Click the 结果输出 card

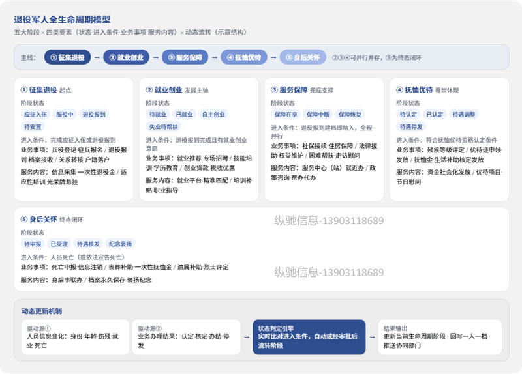click(x=440, y=337)
